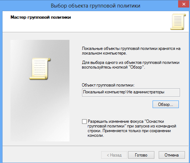Enable the 'Разрешить изменение фокуса' checkbox
Image resolution: width=190 pixels, height=163 pixels.
tap(84, 121)
